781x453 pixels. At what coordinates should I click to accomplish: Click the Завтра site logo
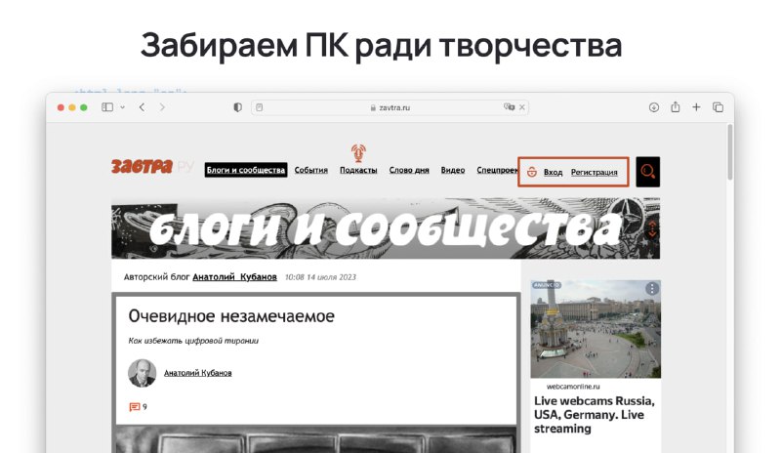[x=144, y=168]
